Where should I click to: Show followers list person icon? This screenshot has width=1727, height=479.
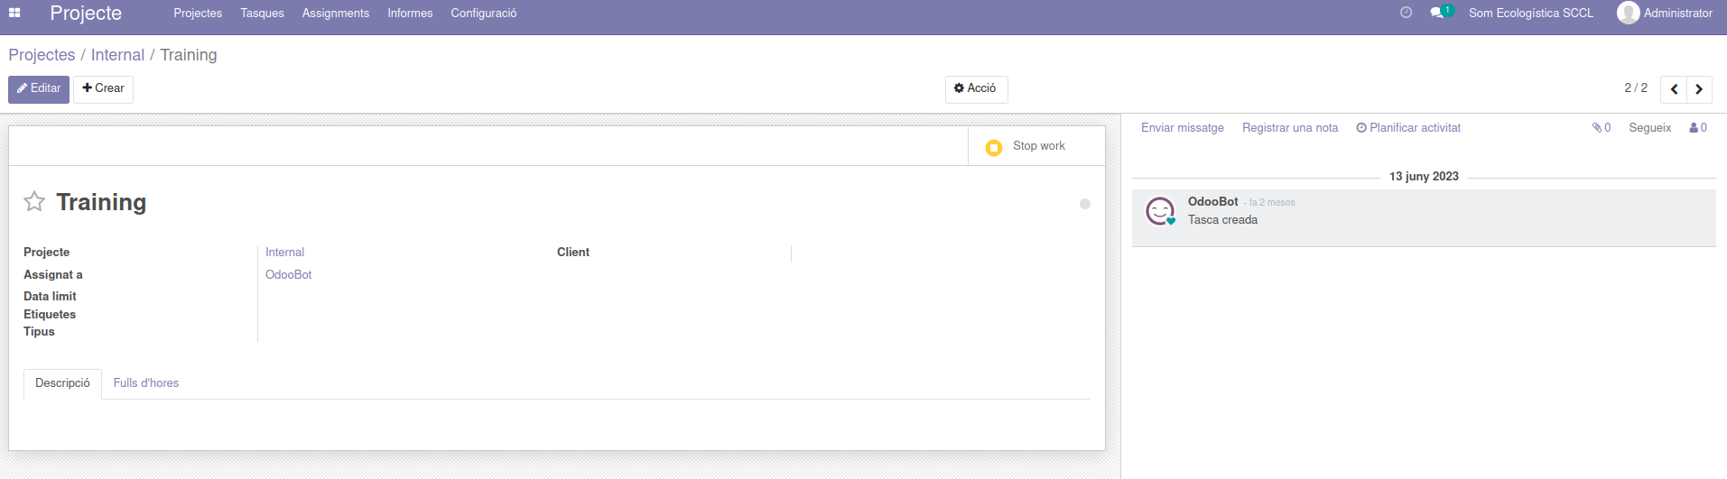pyautogui.click(x=1697, y=128)
